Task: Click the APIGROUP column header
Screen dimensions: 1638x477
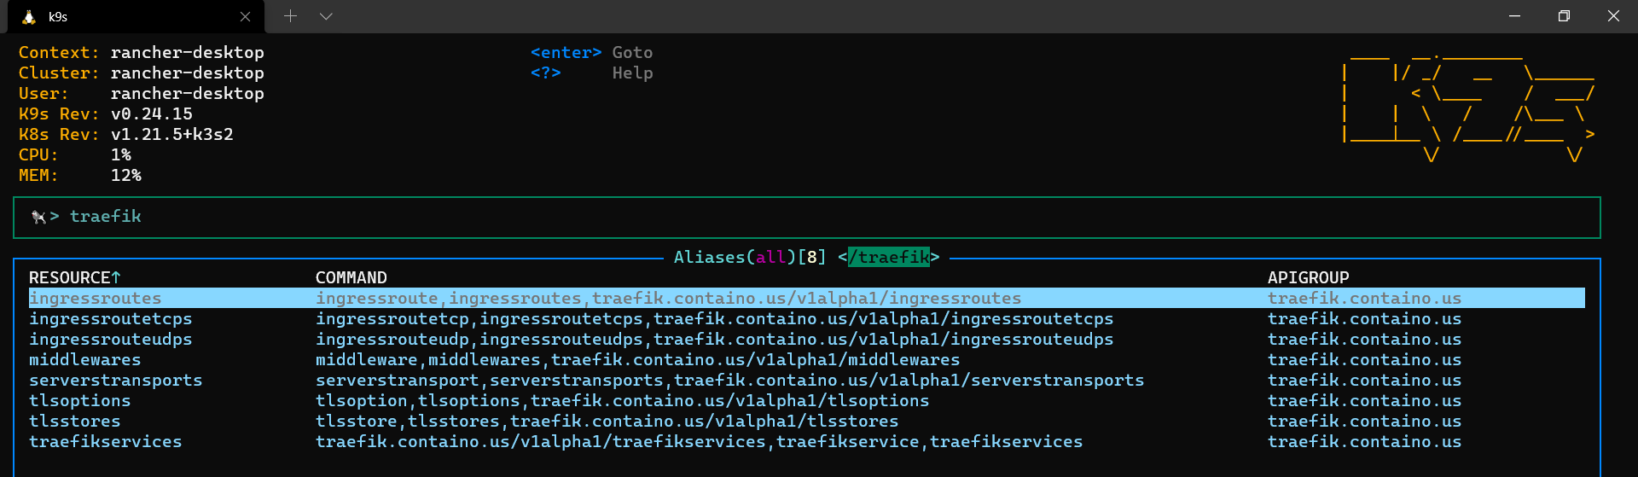Action: pyautogui.click(x=1309, y=277)
